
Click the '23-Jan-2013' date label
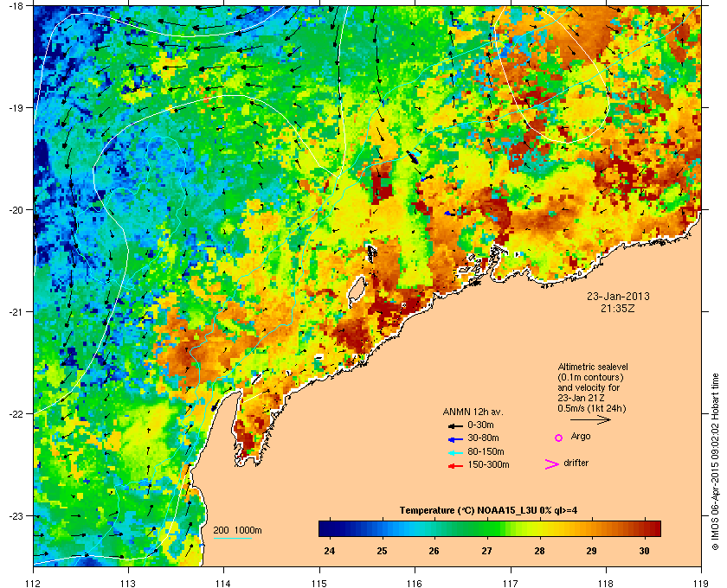click(618, 297)
